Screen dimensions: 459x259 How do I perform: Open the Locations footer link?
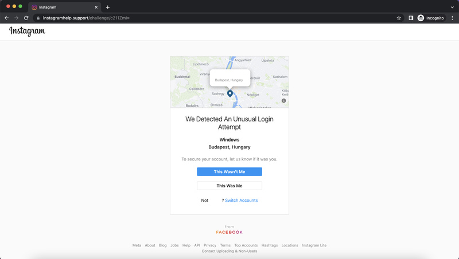[x=290, y=245]
